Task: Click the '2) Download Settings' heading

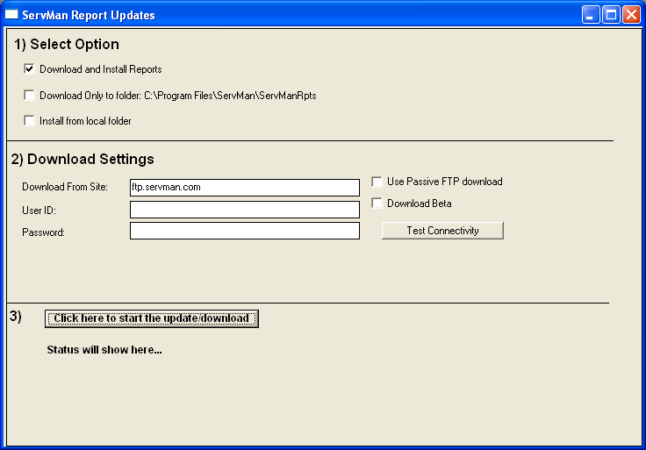Action: pyautogui.click(x=83, y=159)
